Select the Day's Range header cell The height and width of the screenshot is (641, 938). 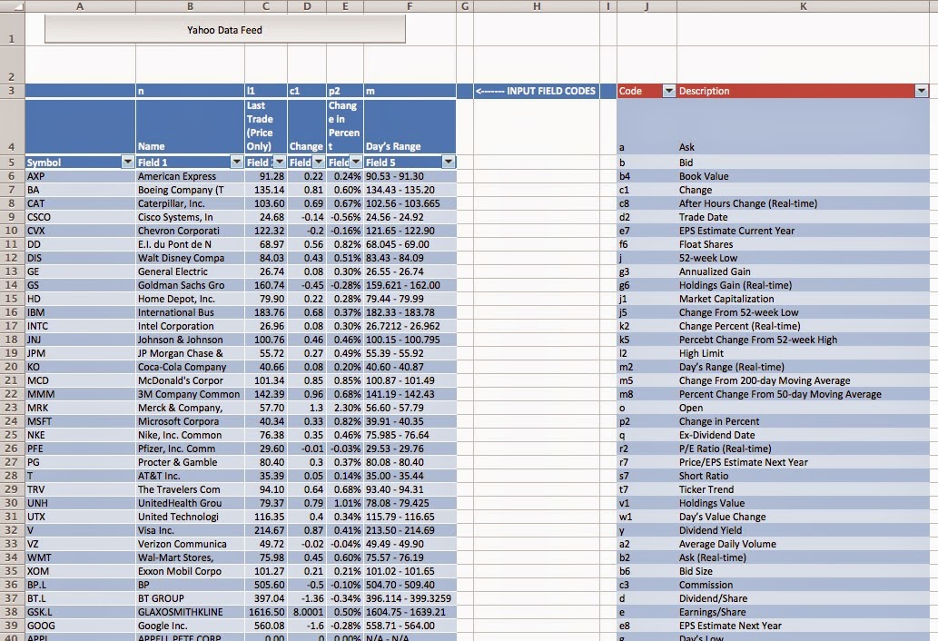(x=410, y=126)
